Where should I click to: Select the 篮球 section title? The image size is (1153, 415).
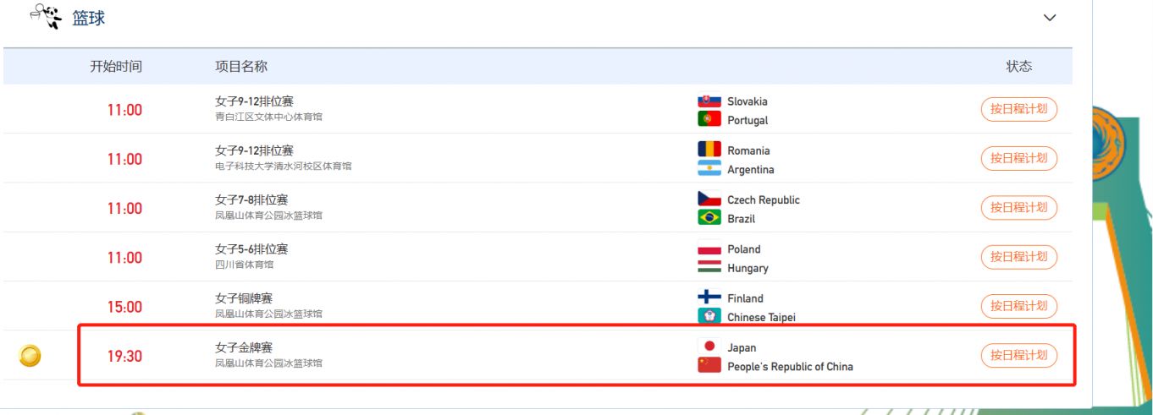click(x=89, y=18)
